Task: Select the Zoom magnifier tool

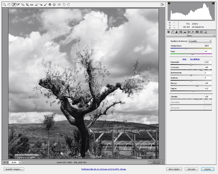Action: (4, 5)
